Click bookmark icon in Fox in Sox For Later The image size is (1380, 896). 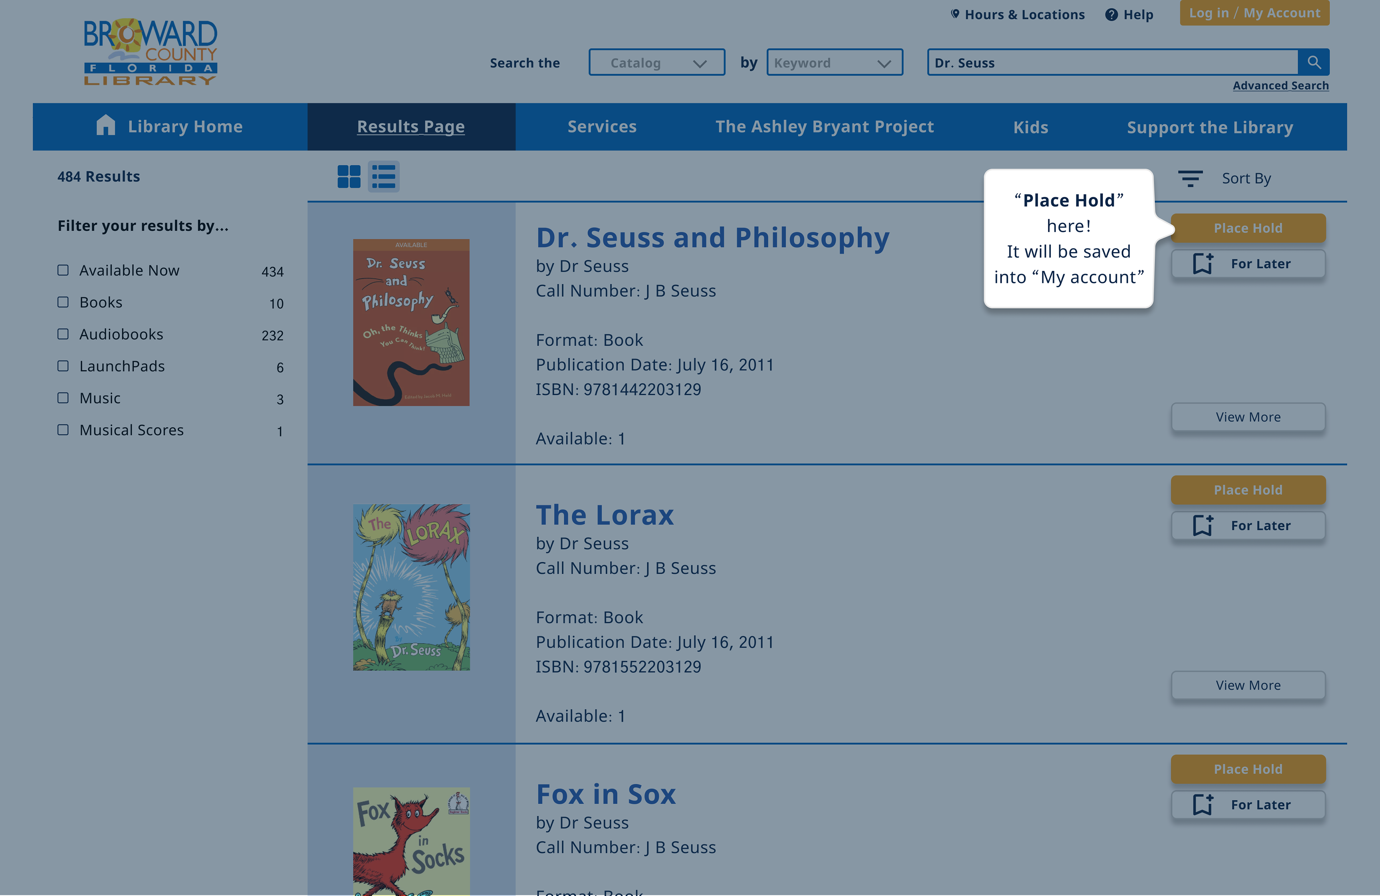(1203, 805)
